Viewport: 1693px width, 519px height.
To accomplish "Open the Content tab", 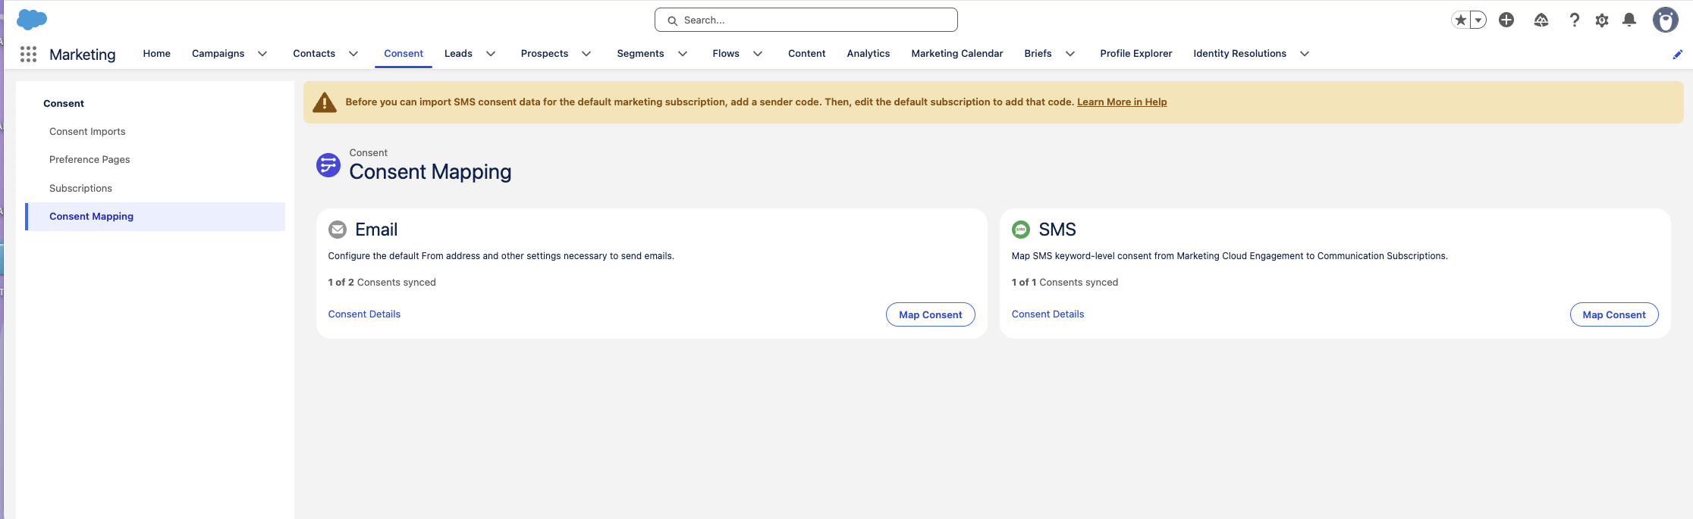I will click(807, 54).
